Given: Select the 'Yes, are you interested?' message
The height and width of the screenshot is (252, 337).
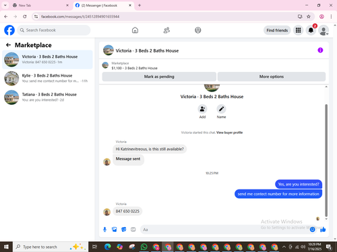Looking at the screenshot, I should pyautogui.click(x=299, y=184).
